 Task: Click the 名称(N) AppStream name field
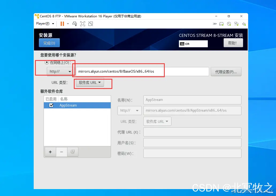coord(192,100)
